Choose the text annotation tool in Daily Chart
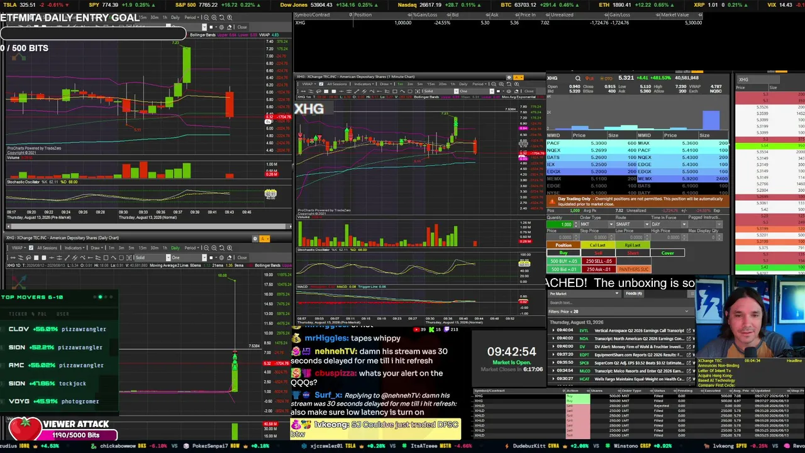The height and width of the screenshot is (453, 805). click(x=129, y=257)
